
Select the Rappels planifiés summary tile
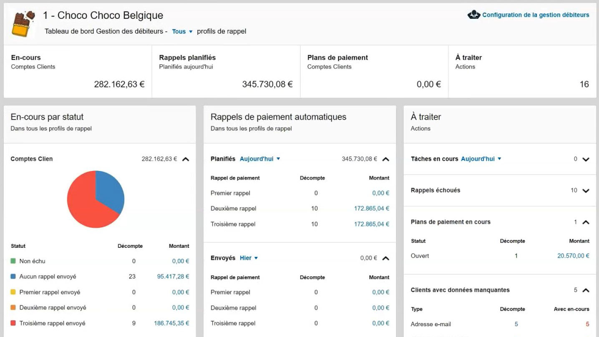click(226, 71)
